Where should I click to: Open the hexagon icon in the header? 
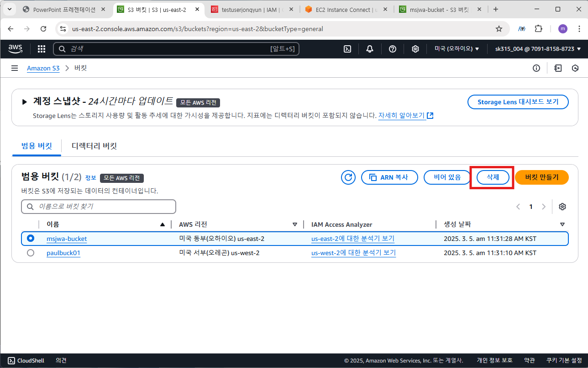[x=575, y=68]
